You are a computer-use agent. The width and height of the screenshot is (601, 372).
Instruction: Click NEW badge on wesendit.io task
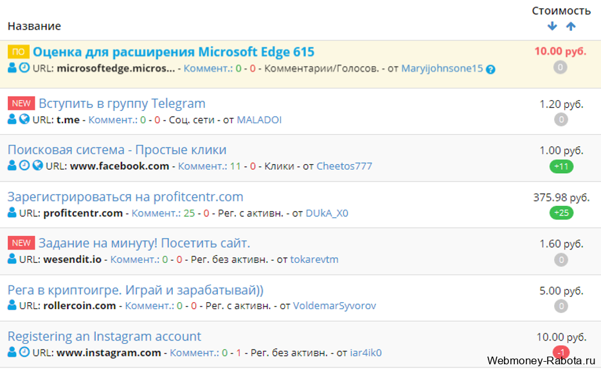(x=21, y=243)
